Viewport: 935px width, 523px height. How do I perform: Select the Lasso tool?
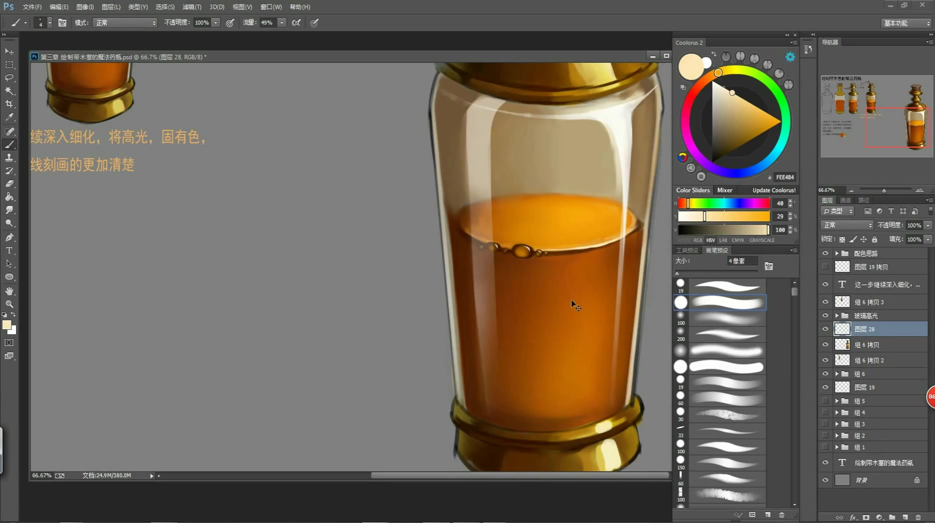click(9, 78)
